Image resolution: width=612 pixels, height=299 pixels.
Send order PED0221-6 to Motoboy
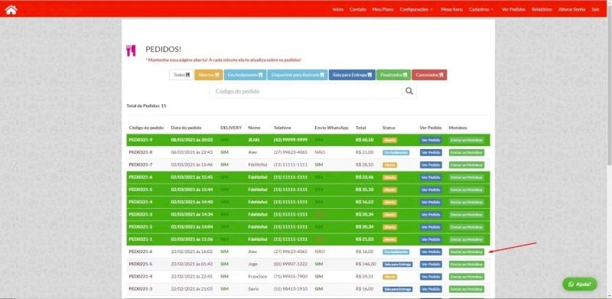tap(467, 252)
